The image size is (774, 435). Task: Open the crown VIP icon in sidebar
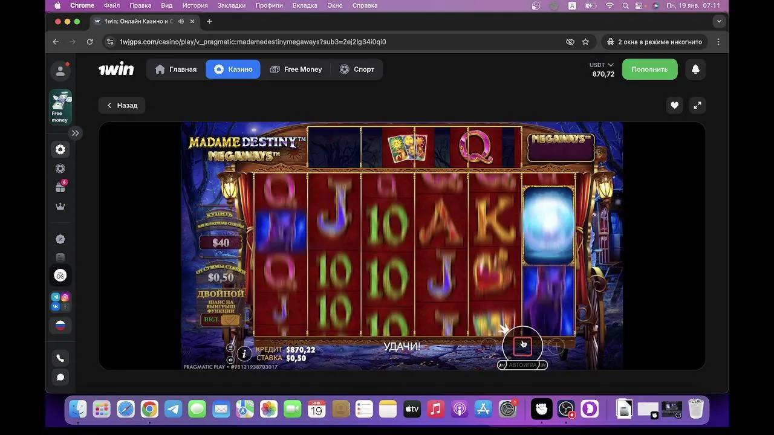[x=60, y=207]
